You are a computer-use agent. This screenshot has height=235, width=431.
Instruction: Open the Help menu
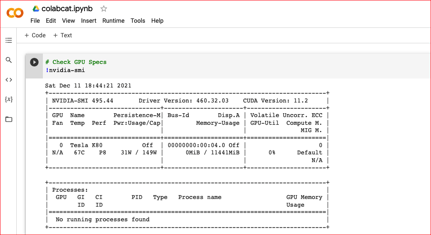[x=157, y=21]
